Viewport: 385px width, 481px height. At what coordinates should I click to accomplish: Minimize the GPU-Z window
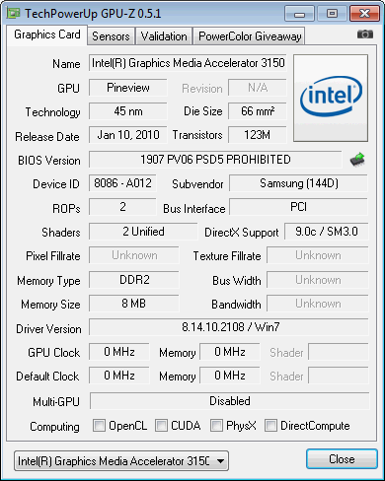299,14
